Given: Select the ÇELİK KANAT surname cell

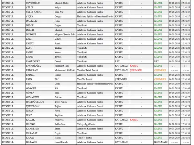Looking at the screenshot, I should click(39, 12).
